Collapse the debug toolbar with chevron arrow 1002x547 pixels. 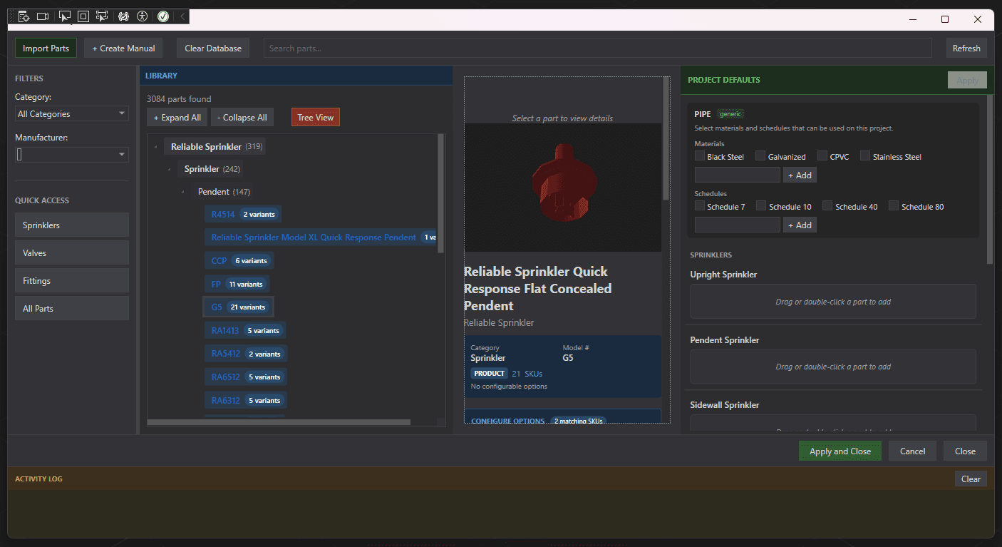point(182,16)
